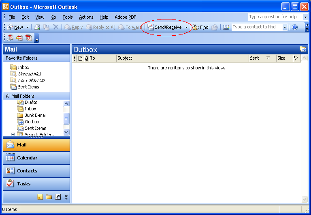Open the Help menu
The height and width of the screenshot is (215, 311).
click(104, 17)
